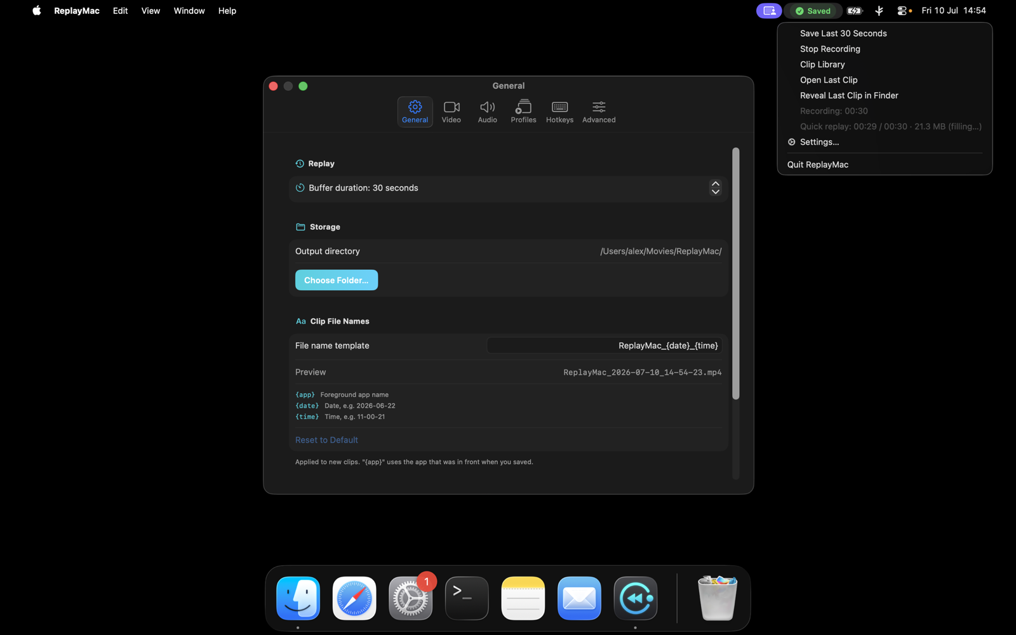Open the Help menu

(227, 11)
